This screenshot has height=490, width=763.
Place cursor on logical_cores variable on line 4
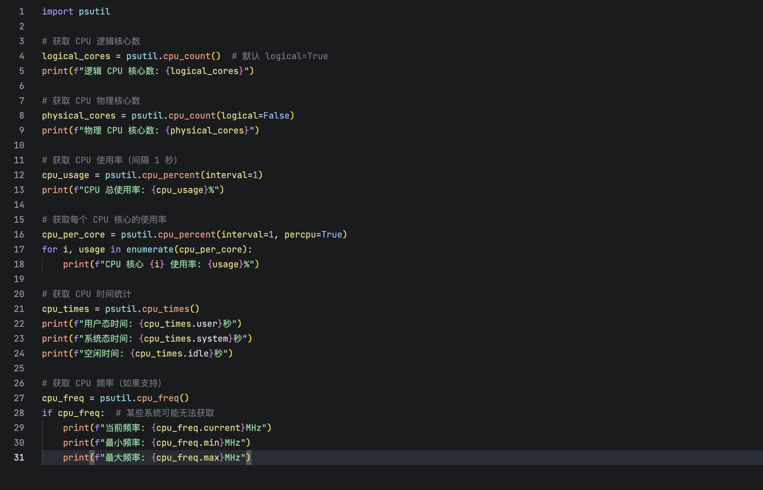(76, 56)
